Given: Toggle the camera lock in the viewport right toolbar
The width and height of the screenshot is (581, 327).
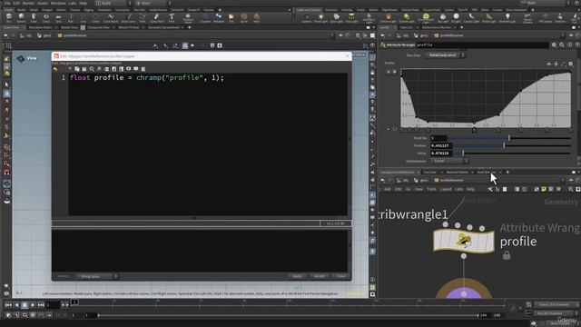Looking at the screenshot, I should [372, 73].
